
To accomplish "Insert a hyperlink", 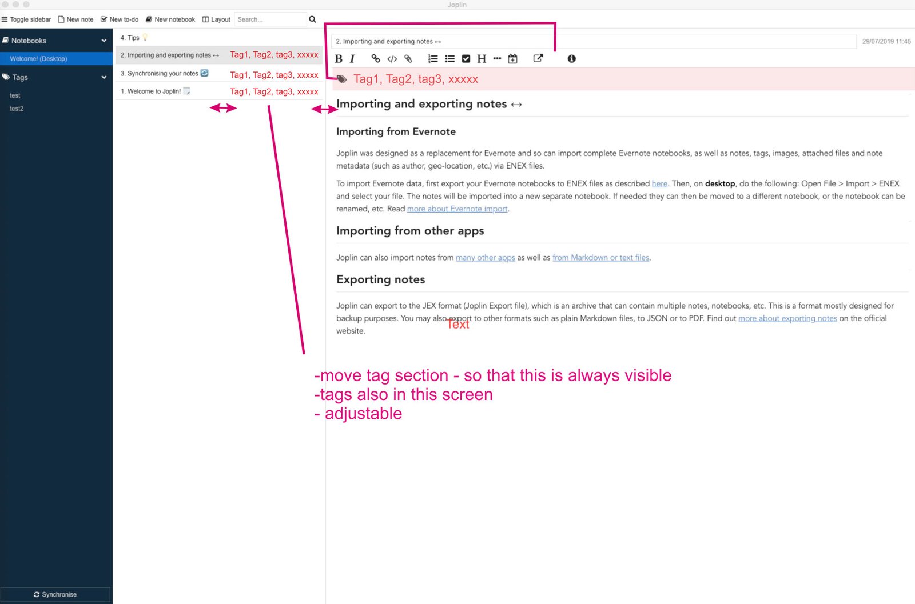I will tap(376, 59).
